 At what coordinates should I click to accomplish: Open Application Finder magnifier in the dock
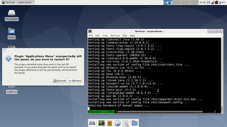click(x=126, y=123)
